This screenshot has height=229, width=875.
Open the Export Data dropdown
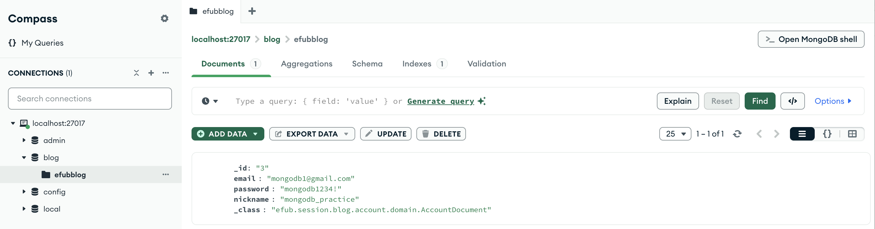(x=312, y=134)
